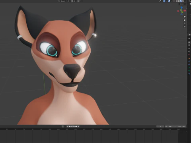The image size is (191, 143).
Task: Click the Zoom view magnifier icon
Action: (x=185, y=17)
